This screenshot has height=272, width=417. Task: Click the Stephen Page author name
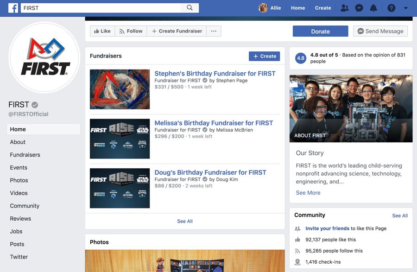click(232, 81)
